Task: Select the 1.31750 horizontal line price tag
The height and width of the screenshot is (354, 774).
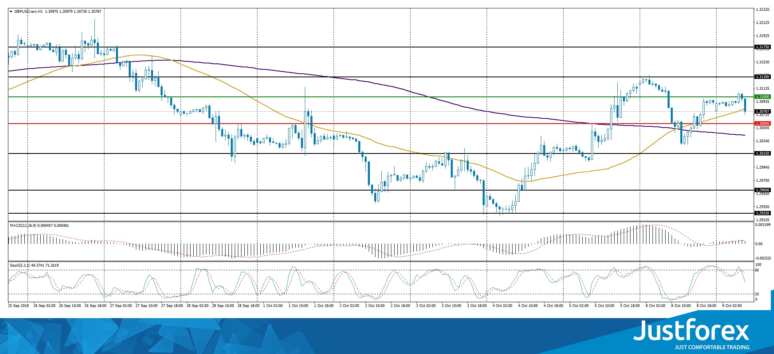Action: pos(762,47)
